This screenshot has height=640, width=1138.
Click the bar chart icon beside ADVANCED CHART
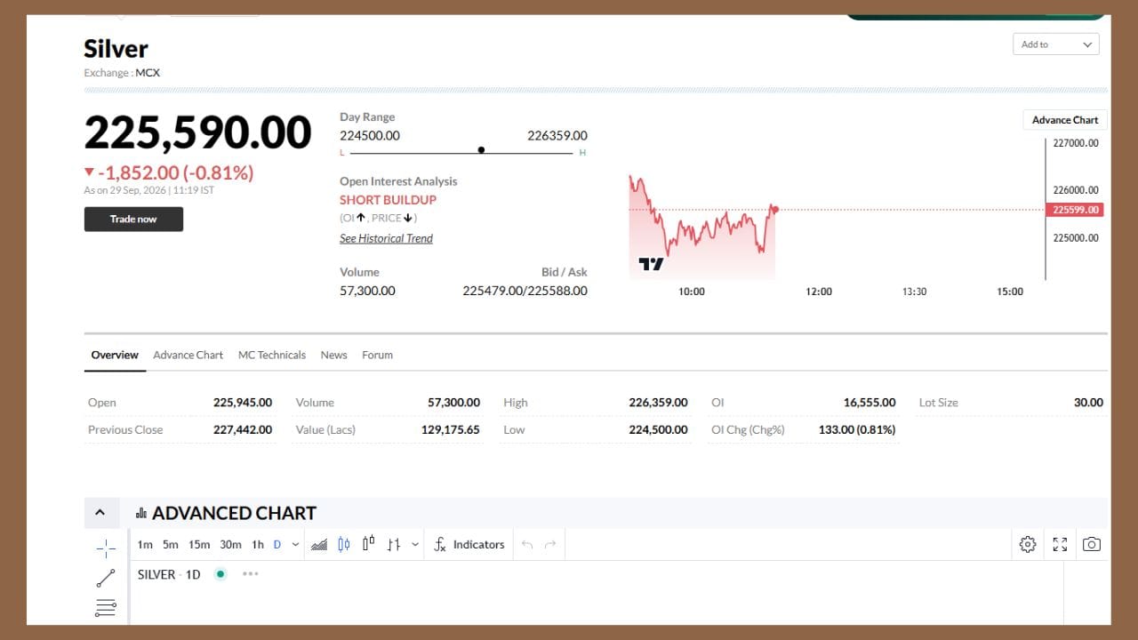click(x=140, y=513)
